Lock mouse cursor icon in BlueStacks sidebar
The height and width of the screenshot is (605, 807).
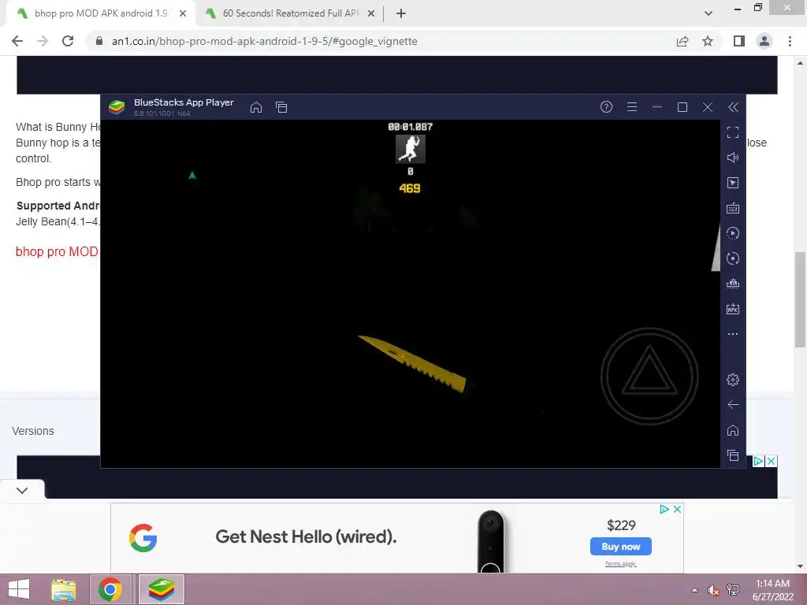733,183
